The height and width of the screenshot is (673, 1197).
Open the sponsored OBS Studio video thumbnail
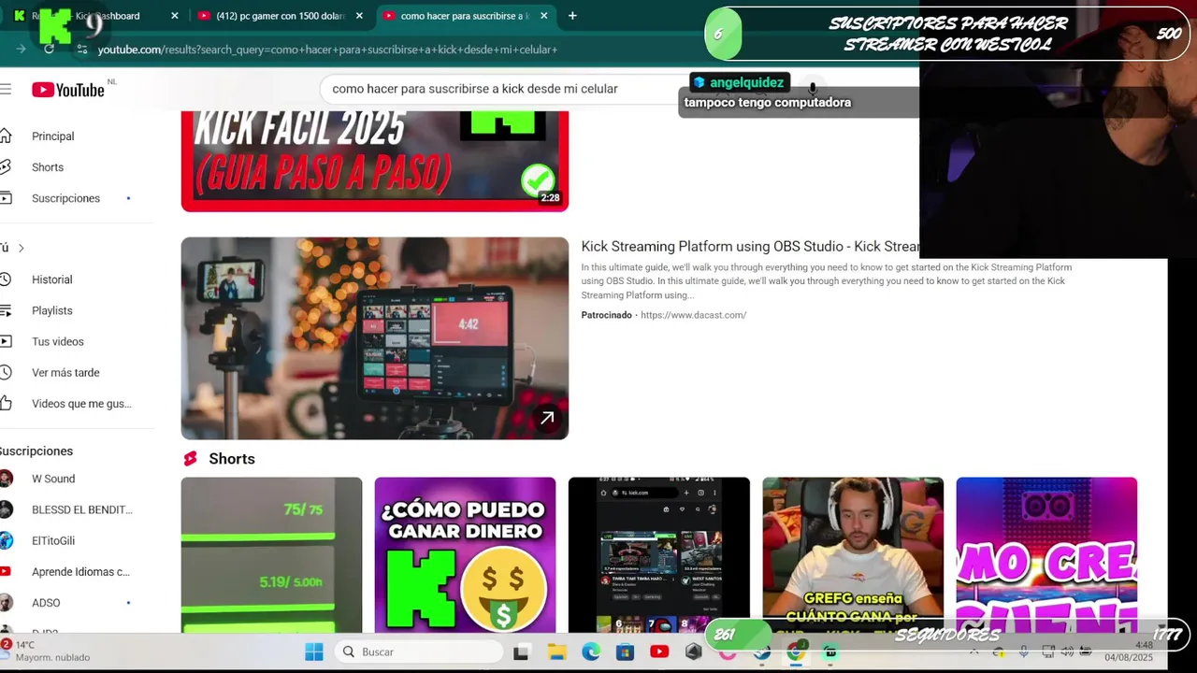tap(374, 338)
